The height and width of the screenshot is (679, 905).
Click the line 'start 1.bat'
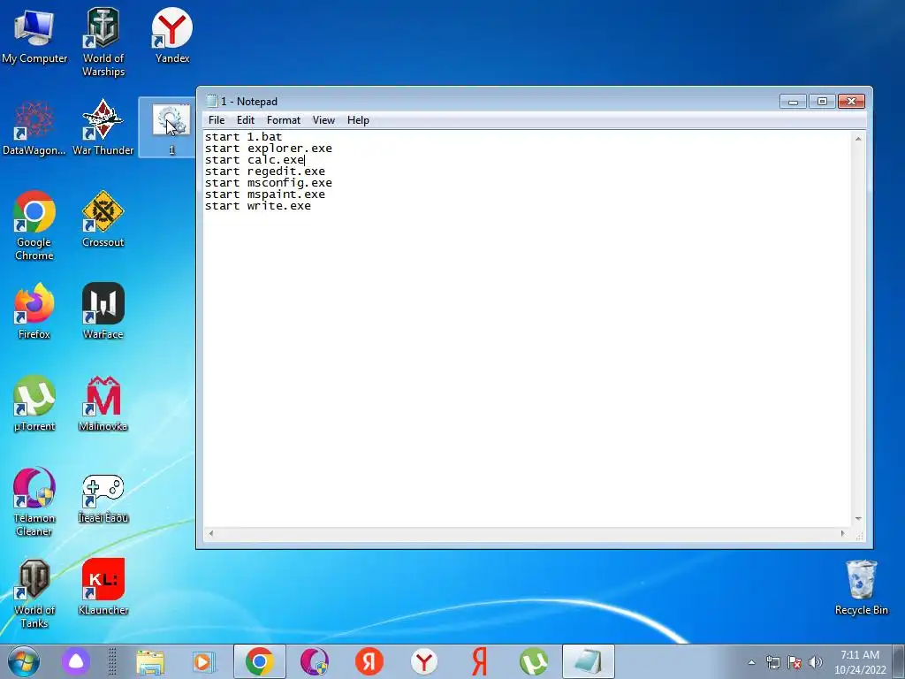tap(244, 137)
